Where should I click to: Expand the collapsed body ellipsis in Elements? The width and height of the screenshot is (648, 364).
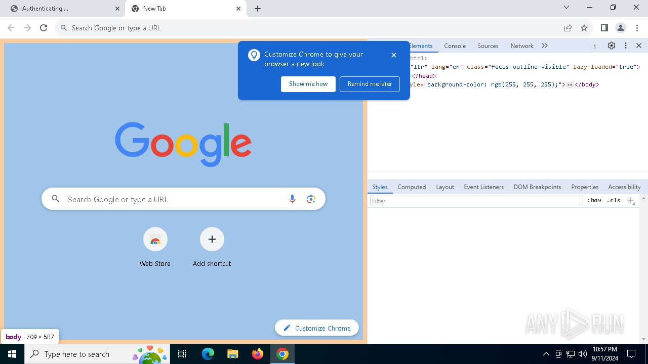tap(570, 85)
